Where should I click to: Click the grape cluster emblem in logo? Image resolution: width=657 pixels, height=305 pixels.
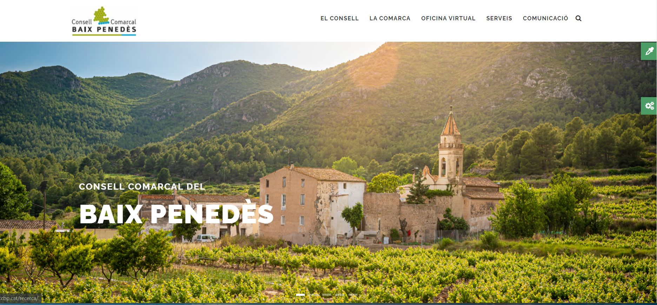pos(101,15)
